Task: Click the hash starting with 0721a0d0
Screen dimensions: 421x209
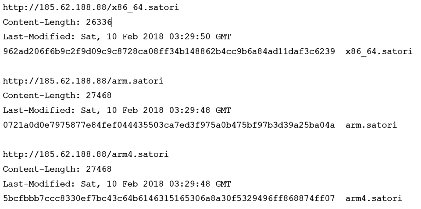Action: click(169, 125)
